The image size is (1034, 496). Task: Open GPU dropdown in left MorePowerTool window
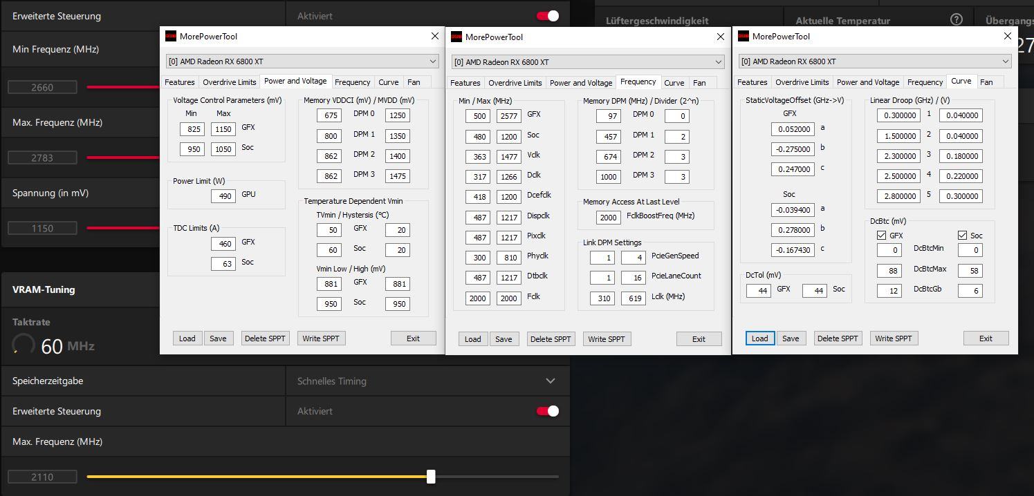(x=302, y=61)
